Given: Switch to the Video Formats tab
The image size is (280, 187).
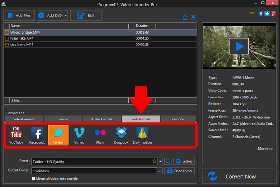Looking at the screenshot, I should coord(24,119).
